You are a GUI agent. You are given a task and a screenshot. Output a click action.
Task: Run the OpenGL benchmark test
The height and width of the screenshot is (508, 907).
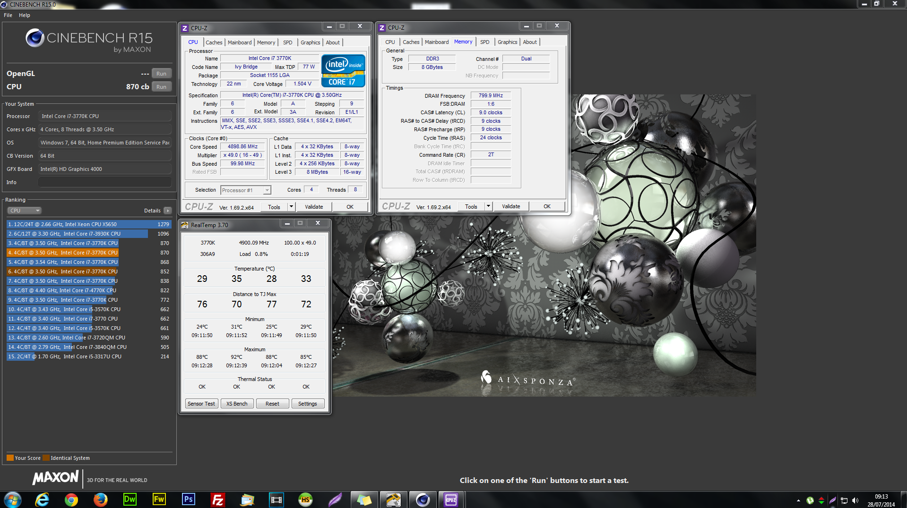[x=161, y=74]
